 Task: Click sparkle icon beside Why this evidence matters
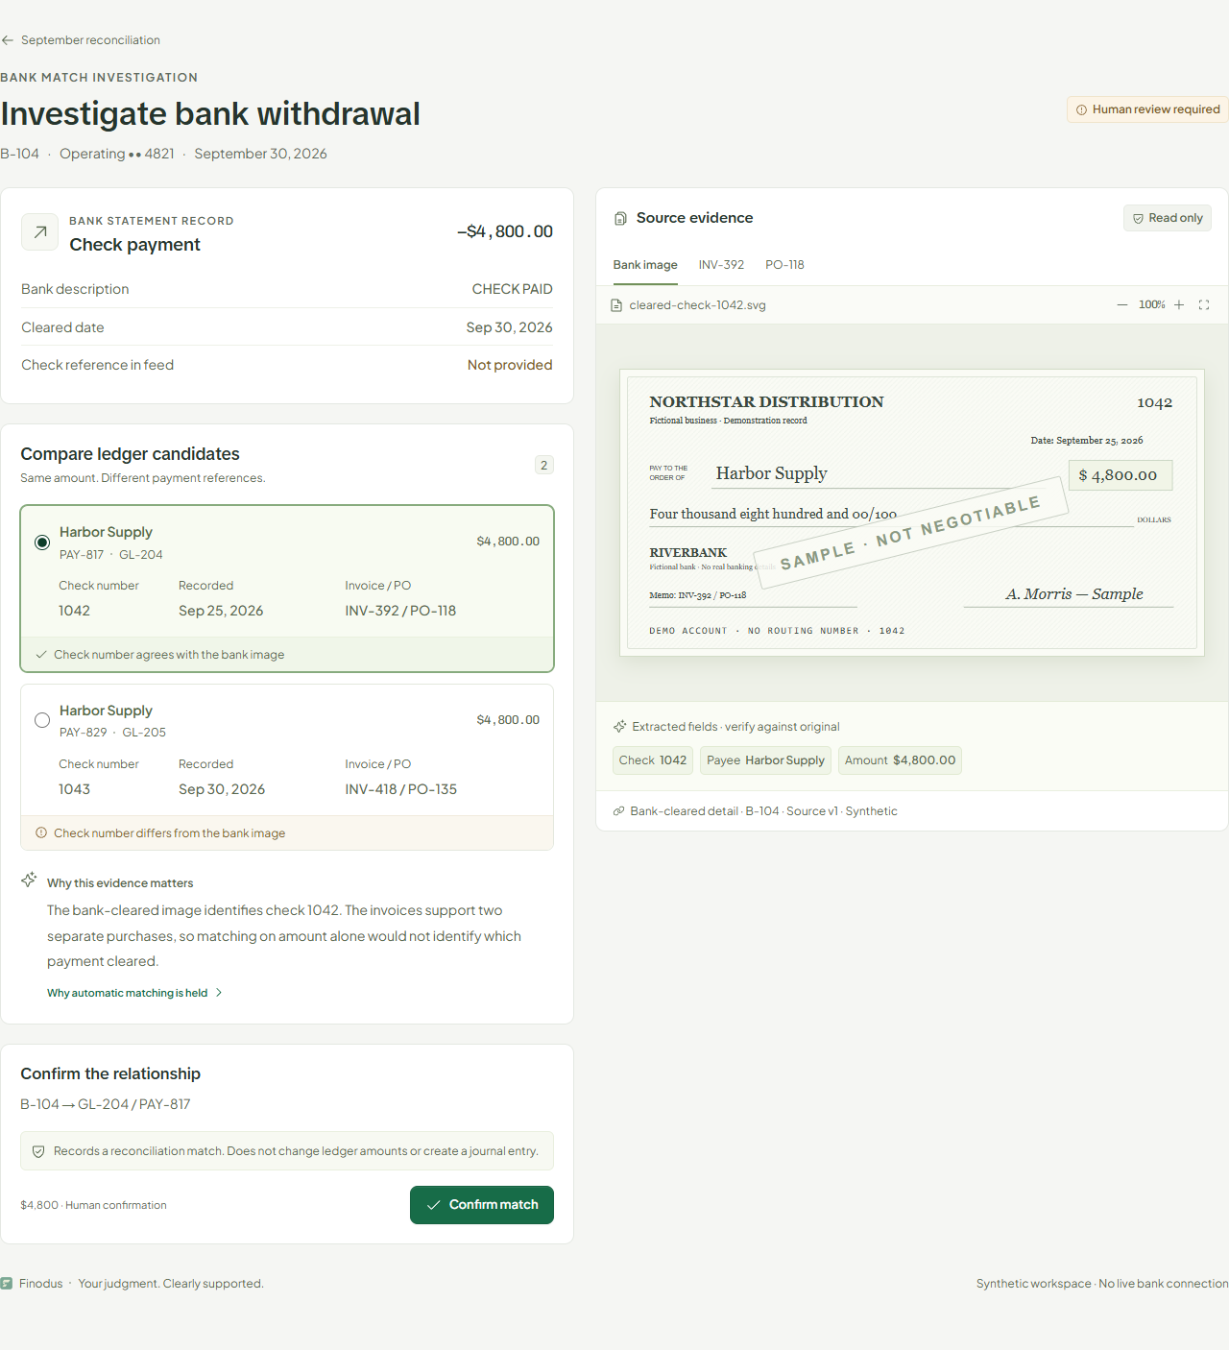pos(29,880)
